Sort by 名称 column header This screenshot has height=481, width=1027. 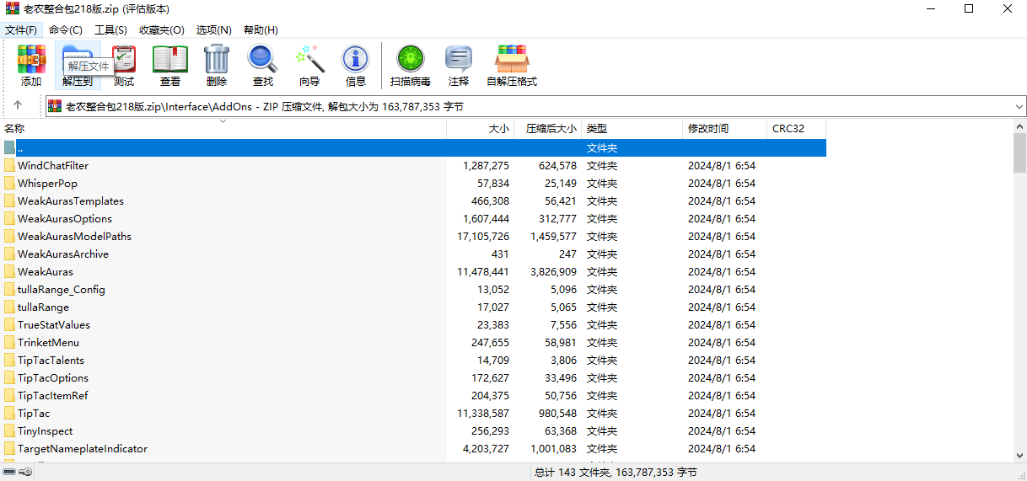point(223,129)
